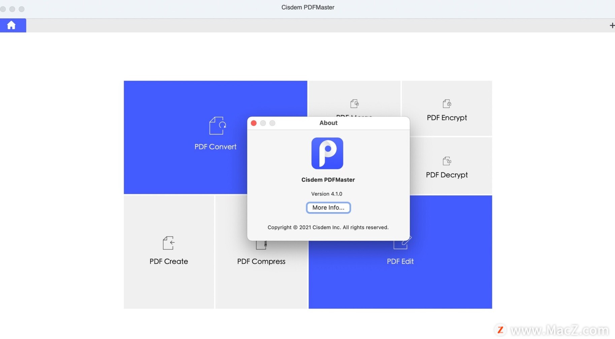The height and width of the screenshot is (339, 615).
Task: Click the PDF Encrypt lock icon
Action: (447, 103)
